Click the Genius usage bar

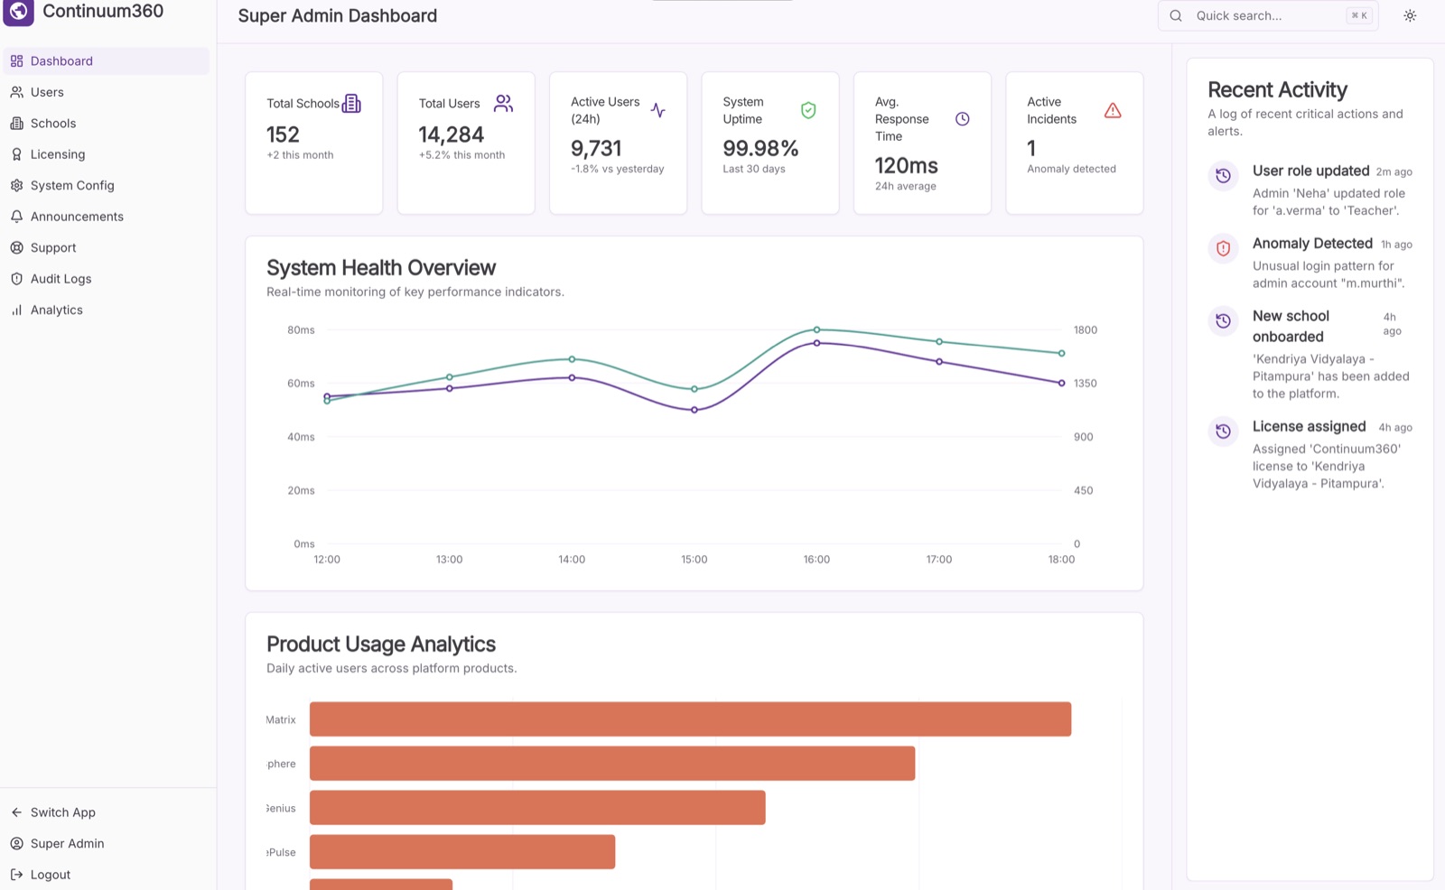(537, 808)
